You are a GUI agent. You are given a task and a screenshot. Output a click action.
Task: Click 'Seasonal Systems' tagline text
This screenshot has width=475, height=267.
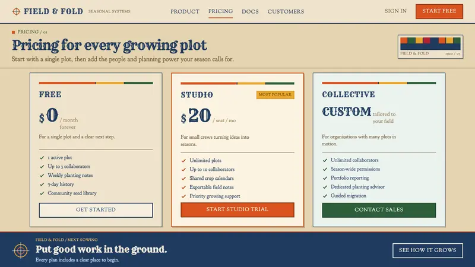coord(109,11)
